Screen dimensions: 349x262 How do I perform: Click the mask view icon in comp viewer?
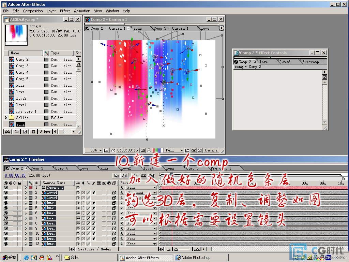click(x=113, y=150)
